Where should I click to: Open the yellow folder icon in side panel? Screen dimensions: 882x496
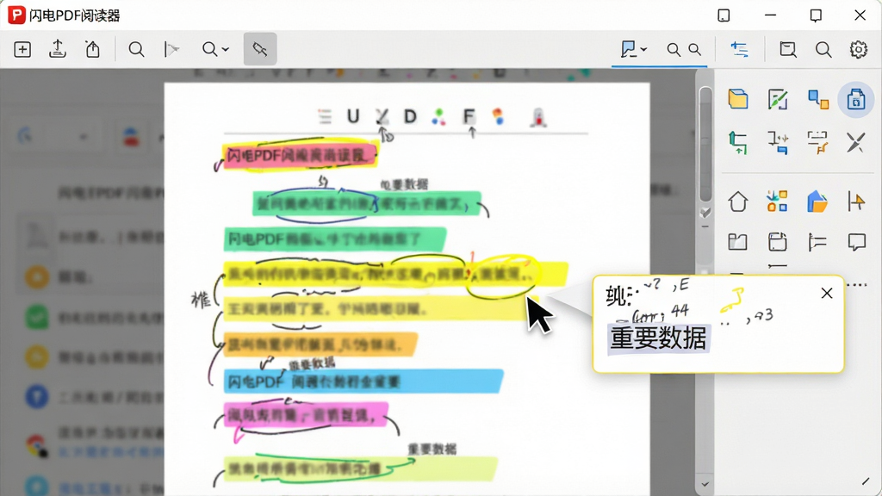tap(738, 99)
